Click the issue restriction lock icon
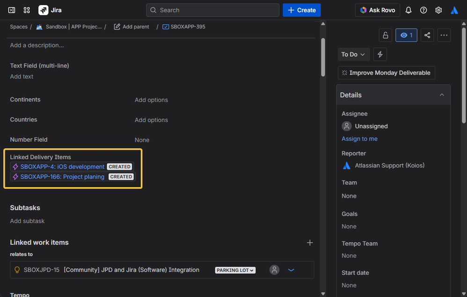 click(x=386, y=35)
